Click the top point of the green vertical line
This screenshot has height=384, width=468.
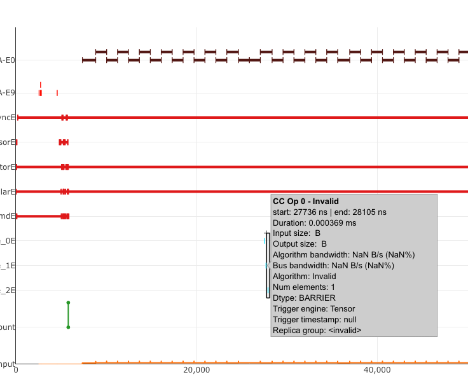click(x=68, y=303)
